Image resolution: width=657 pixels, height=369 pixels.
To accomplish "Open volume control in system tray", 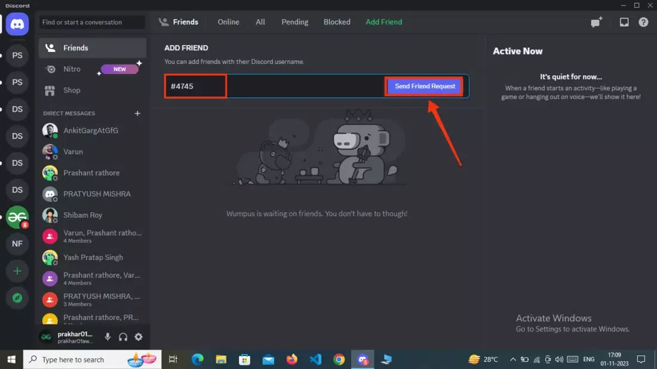I will click(559, 359).
